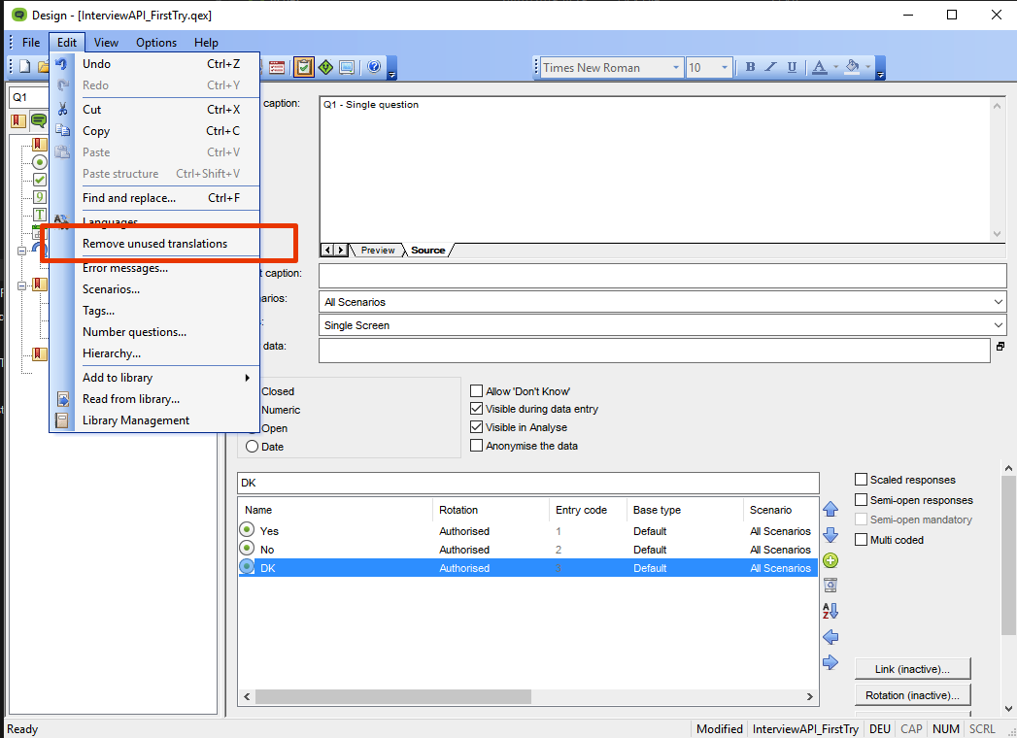Click the New document toolbar icon
This screenshot has width=1017, height=738.
tap(24, 66)
